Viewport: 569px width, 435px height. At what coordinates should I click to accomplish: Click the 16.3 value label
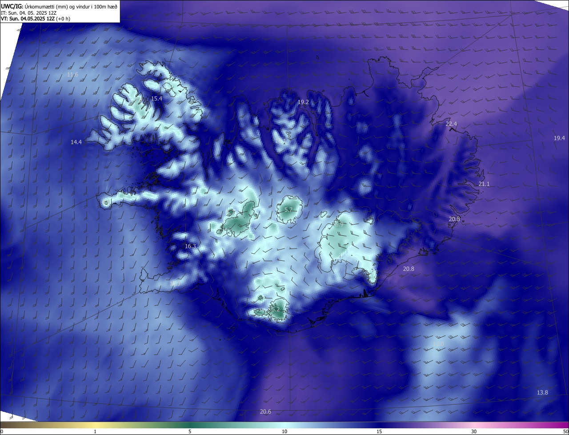[190, 246]
